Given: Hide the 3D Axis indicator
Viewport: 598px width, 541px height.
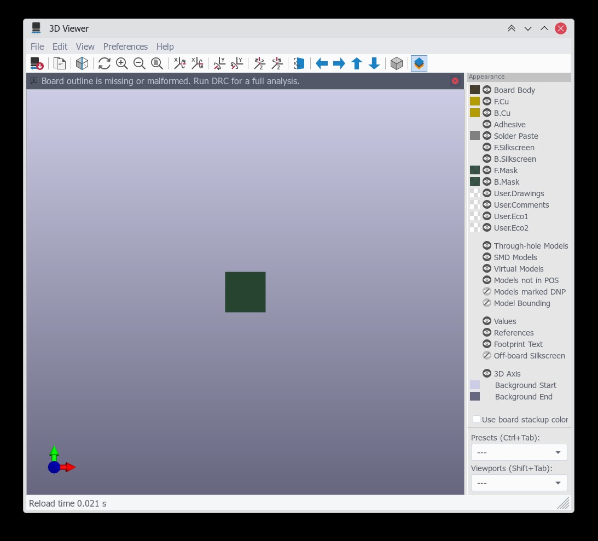Looking at the screenshot, I should pos(486,373).
